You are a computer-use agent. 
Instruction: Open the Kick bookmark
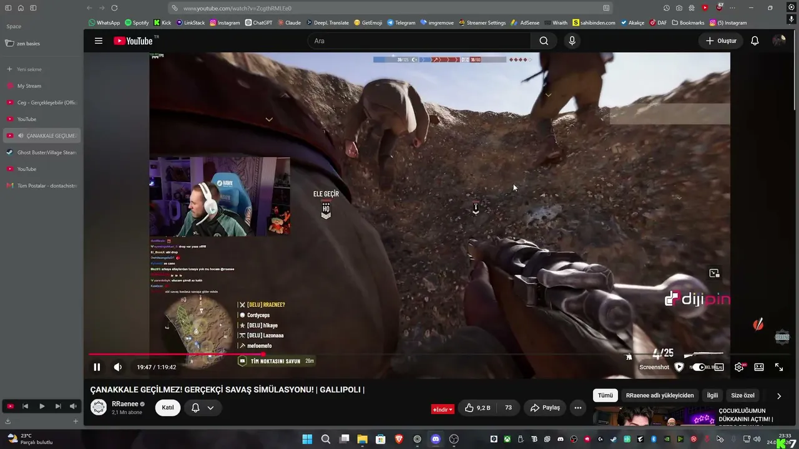162,23
